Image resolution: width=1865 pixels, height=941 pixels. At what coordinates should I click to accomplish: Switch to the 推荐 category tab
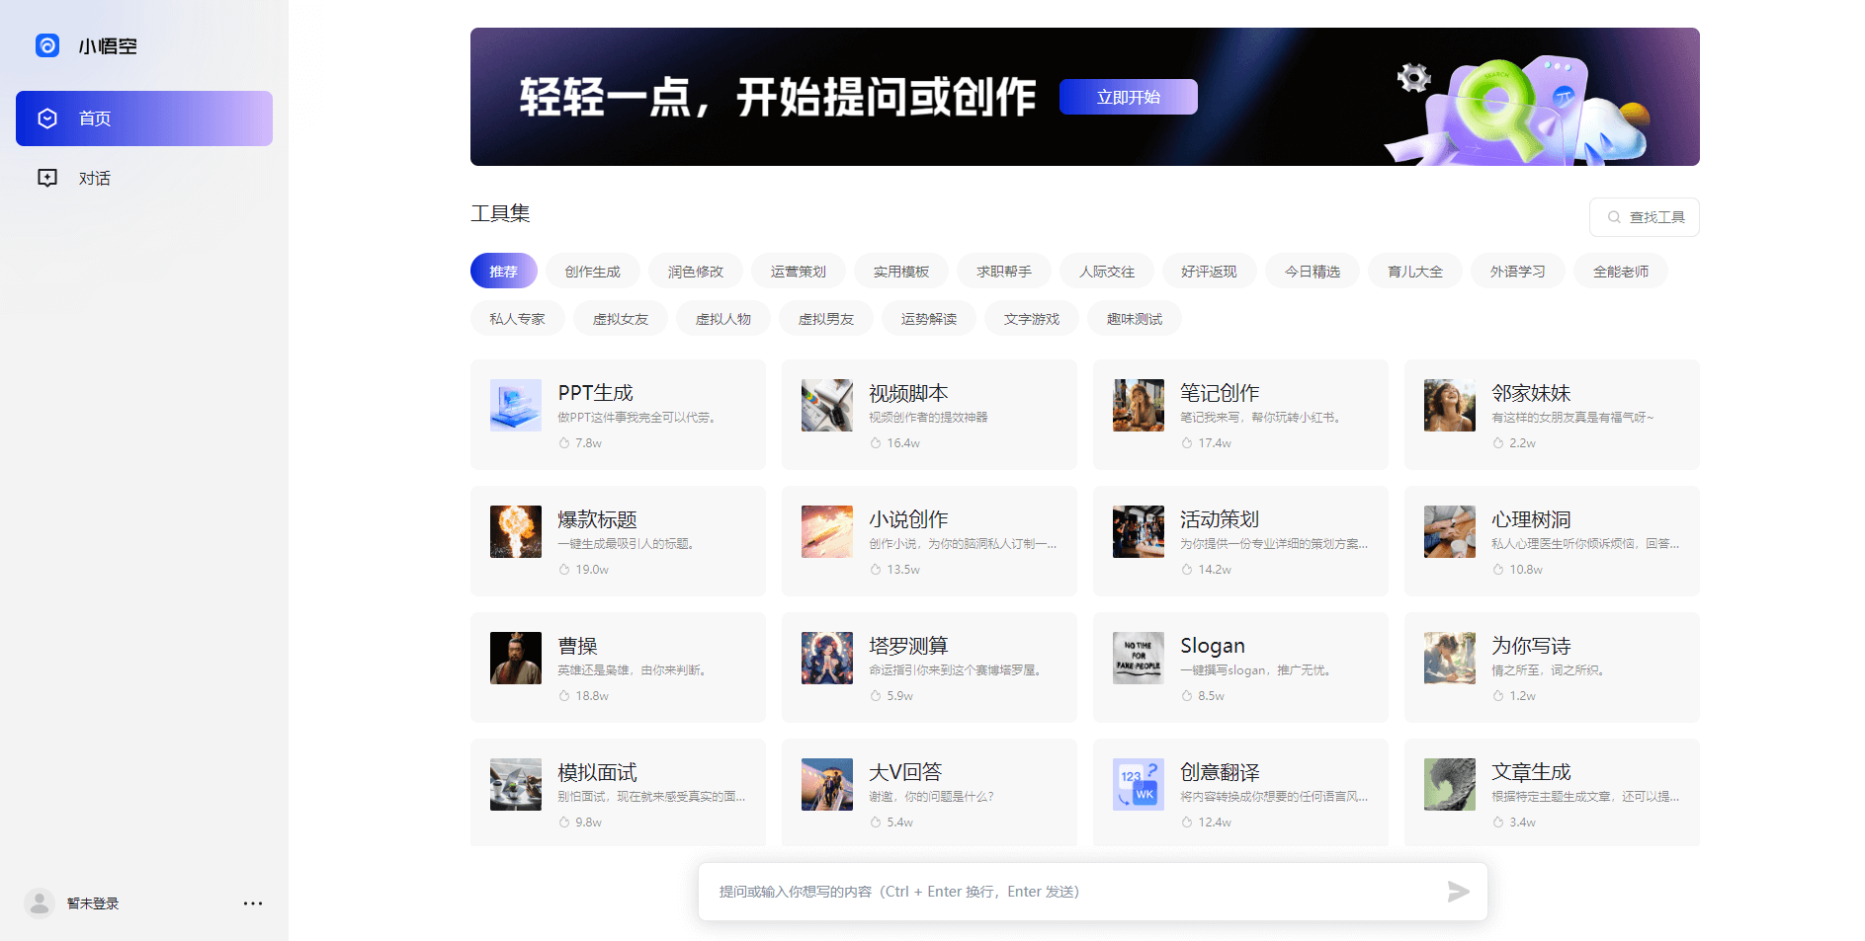(503, 271)
